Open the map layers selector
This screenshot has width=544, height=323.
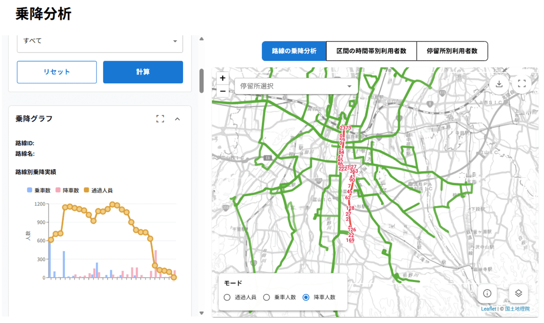coord(518,294)
